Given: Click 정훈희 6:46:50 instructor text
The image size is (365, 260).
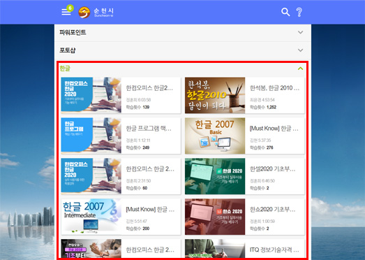Looking at the screenshot, I should pyautogui.click(x=262, y=181).
